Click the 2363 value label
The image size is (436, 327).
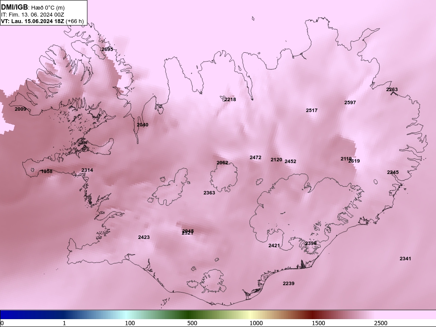point(209,192)
